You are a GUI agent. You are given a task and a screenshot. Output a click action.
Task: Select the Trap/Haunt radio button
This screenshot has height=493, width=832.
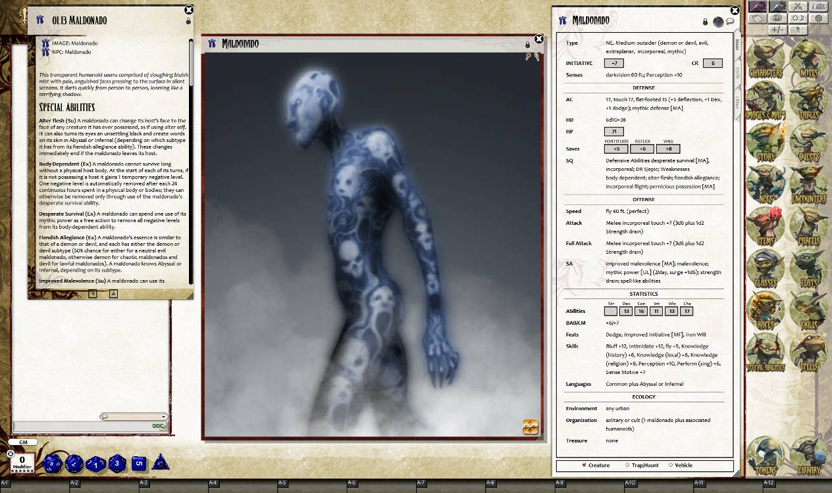pyautogui.click(x=628, y=465)
